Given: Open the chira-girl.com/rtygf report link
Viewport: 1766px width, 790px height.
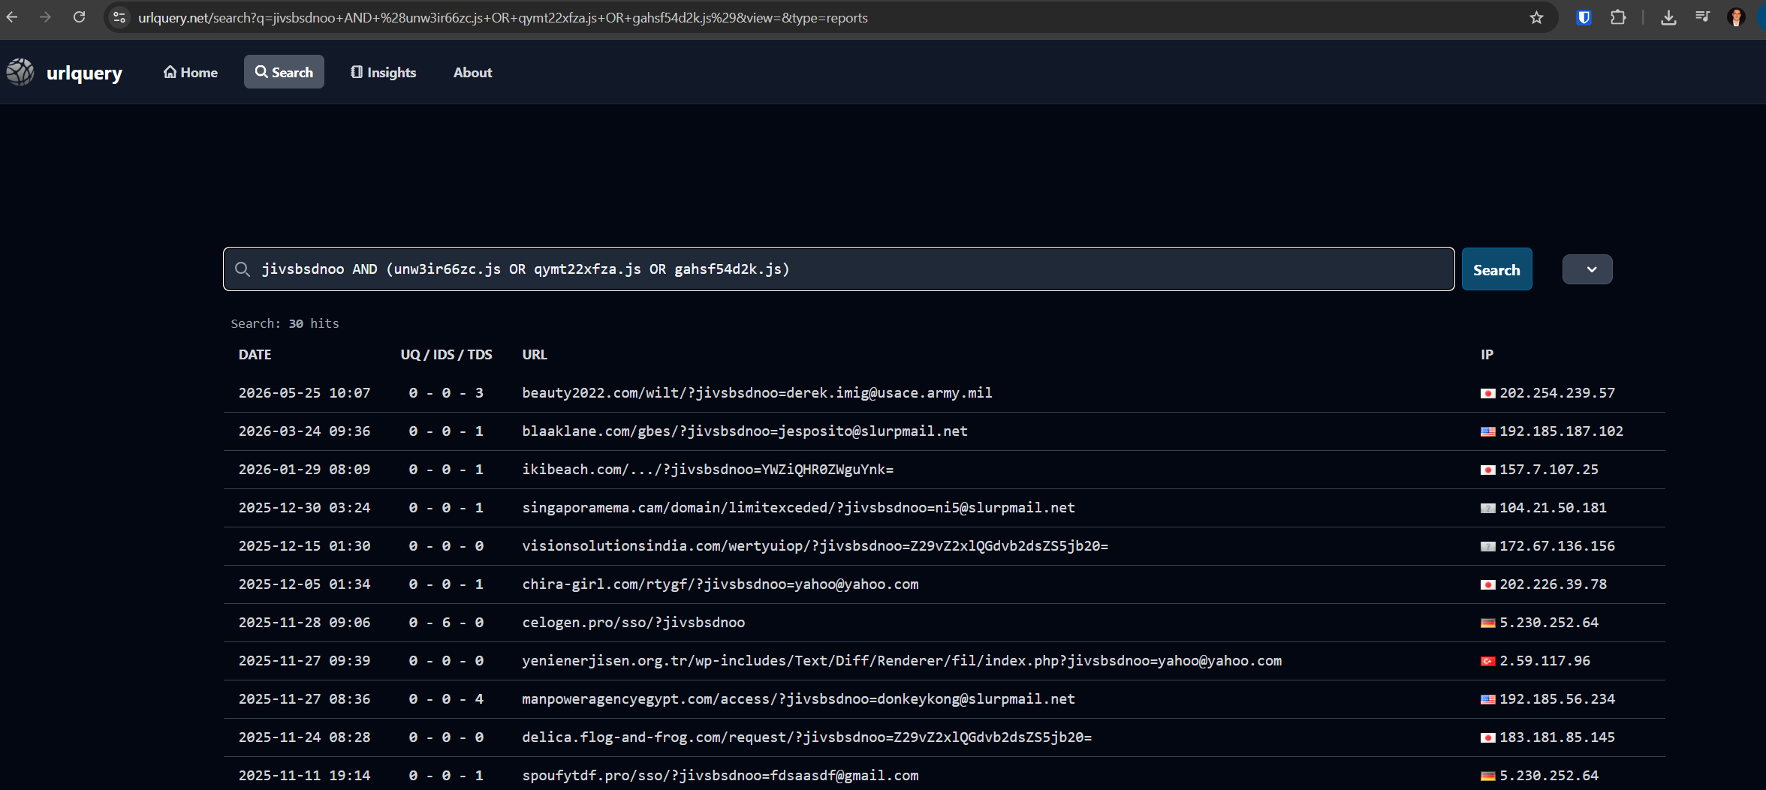Looking at the screenshot, I should 720,584.
